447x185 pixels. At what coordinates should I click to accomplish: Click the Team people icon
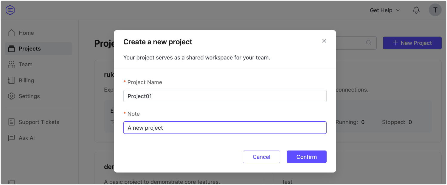point(12,64)
